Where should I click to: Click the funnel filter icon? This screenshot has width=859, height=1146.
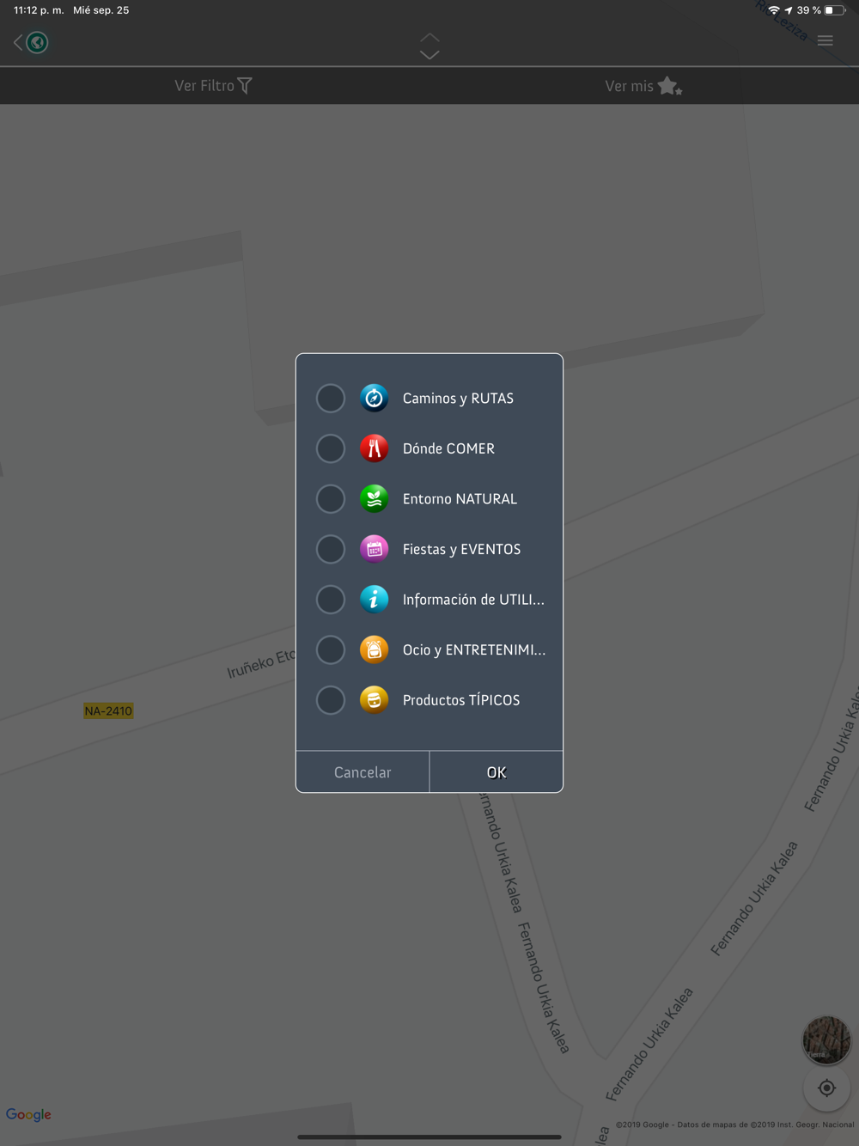(x=245, y=86)
